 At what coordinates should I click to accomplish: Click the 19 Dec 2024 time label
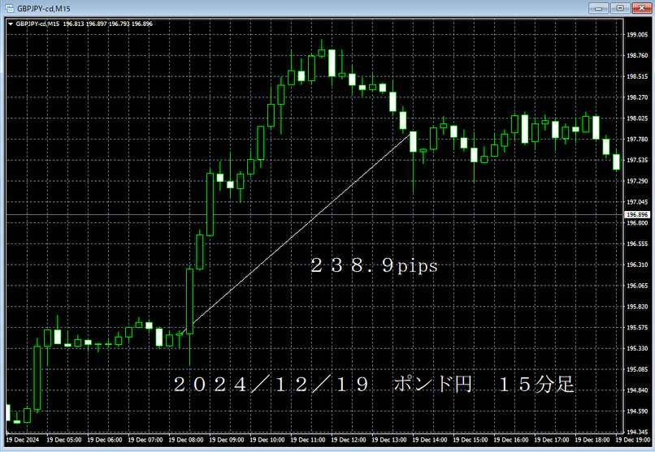tap(21, 439)
